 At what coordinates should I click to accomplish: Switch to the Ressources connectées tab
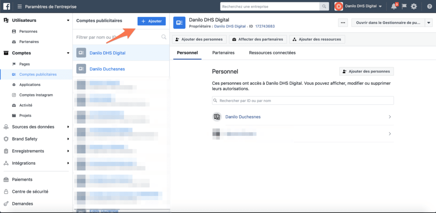pyautogui.click(x=272, y=53)
